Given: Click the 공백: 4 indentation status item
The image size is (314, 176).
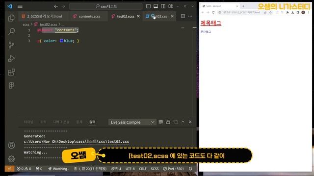Looking at the screenshot, I should pos(116,169).
